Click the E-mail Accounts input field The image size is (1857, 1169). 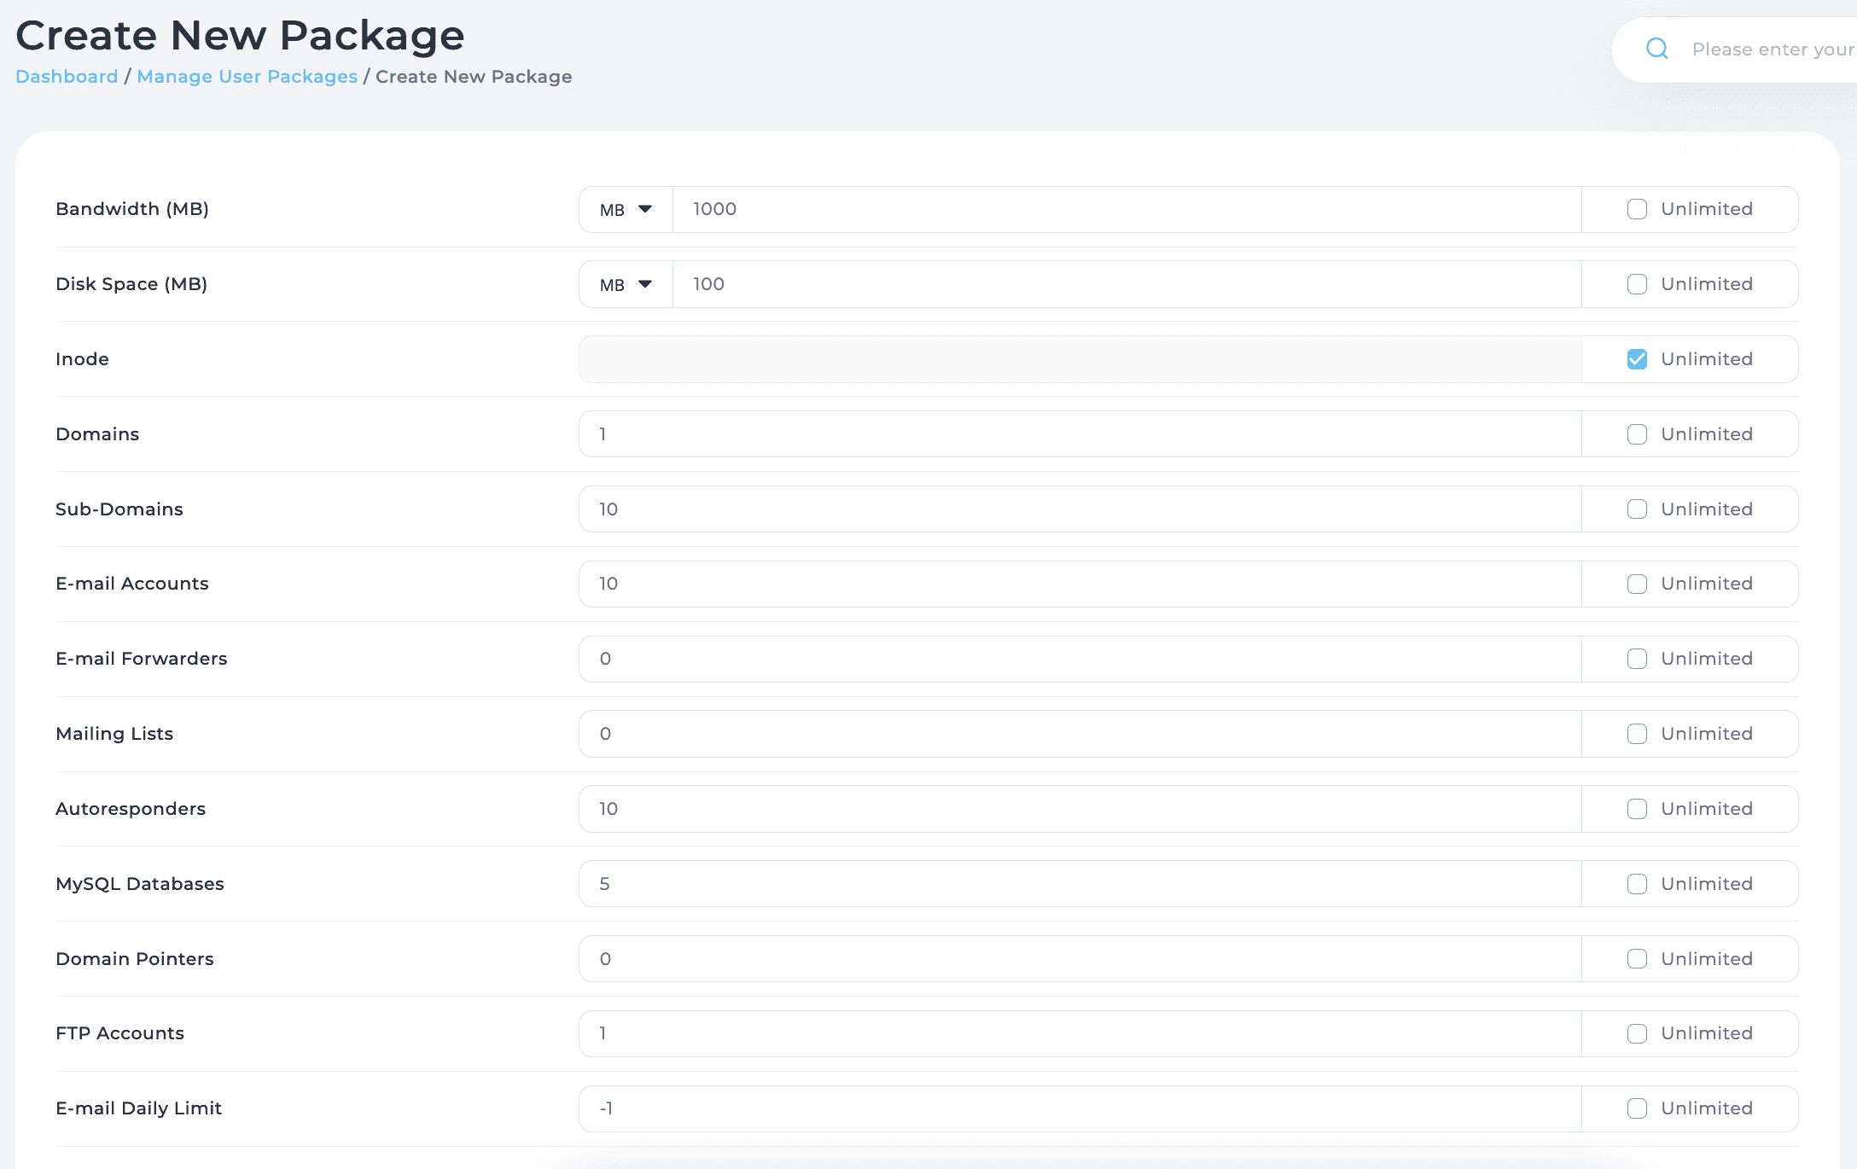point(1080,584)
